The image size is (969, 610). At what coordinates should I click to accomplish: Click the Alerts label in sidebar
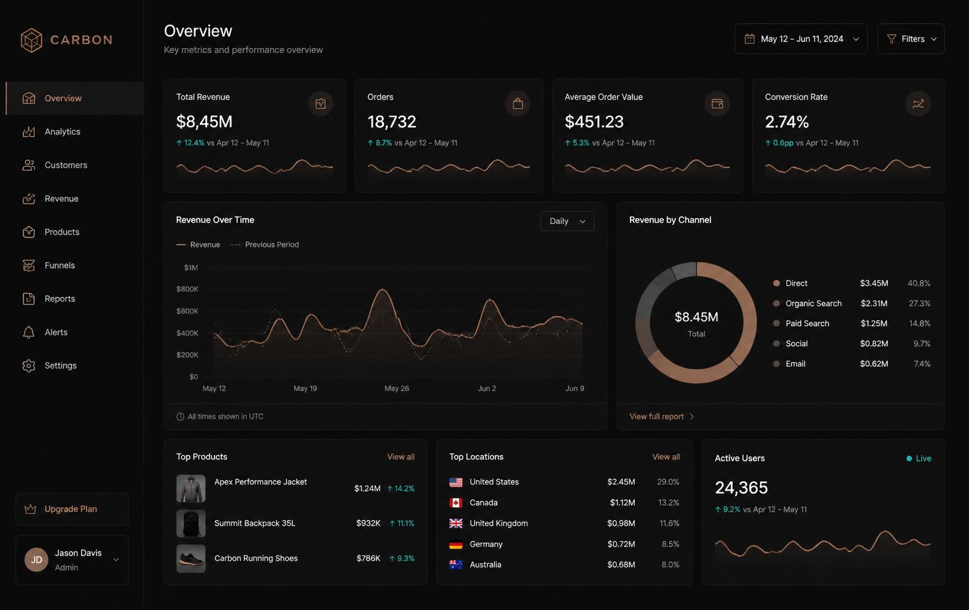56,332
